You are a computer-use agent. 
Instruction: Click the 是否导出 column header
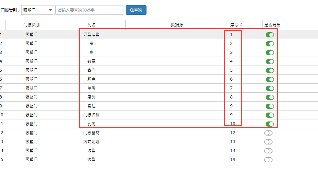click(x=272, y=25)
